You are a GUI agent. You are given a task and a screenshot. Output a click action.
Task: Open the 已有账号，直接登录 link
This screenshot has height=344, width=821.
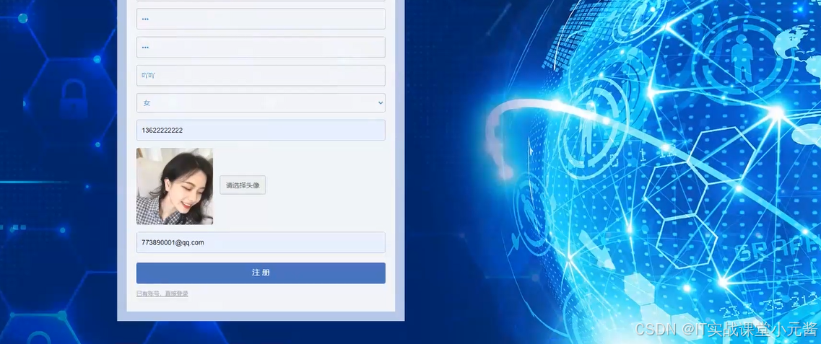coord(162,294)
